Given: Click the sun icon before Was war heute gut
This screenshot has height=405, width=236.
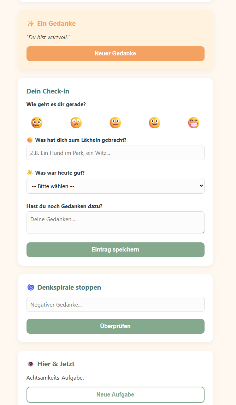Looking at the screenshot, I should pyautogui.click(x=30, y=173).
